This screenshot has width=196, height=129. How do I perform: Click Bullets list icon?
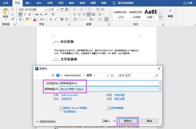click(x=75, y=9)
